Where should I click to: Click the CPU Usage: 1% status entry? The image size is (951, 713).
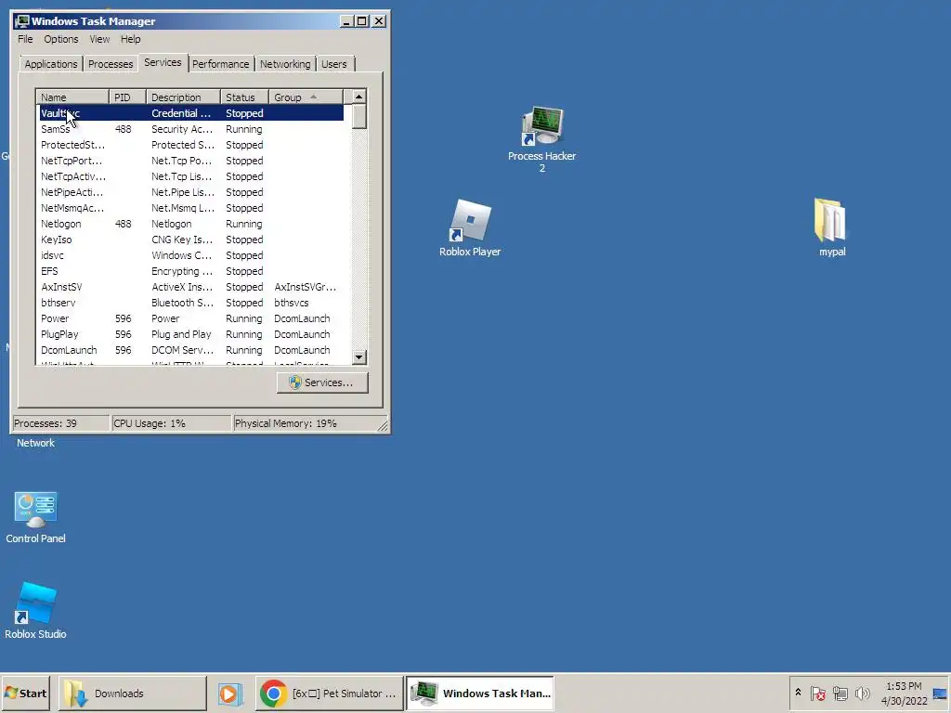click(x=171, y=423)
